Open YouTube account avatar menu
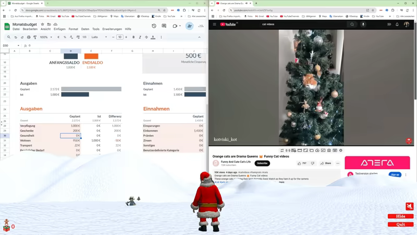This screenshot has width=417, height=235. 407,24
